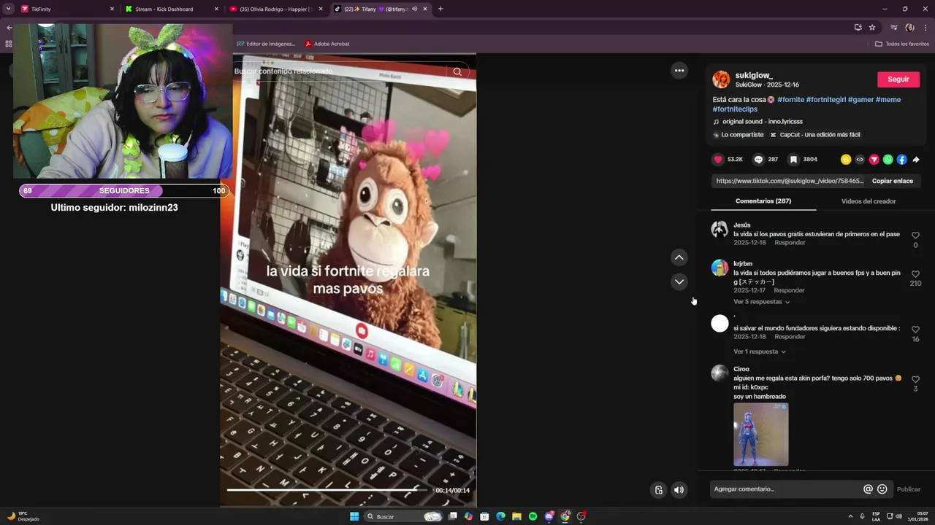
Task: Open Discord from the taskbar
Action: 549,516
